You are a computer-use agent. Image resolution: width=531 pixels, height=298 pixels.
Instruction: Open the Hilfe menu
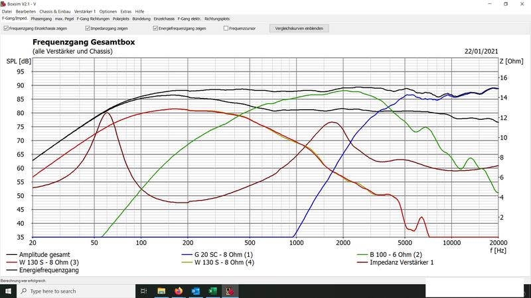[x=139, y=11]
